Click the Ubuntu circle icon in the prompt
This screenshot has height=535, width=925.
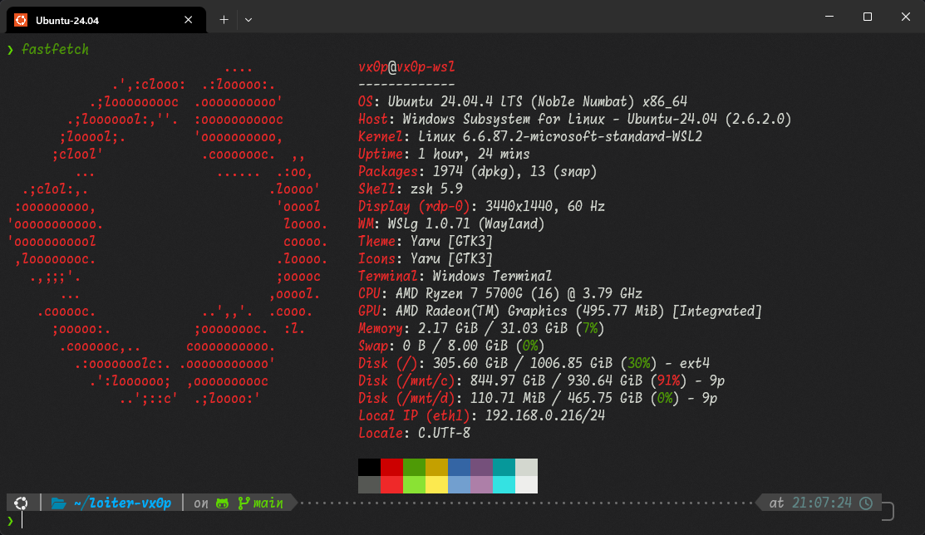coord(22,503)
